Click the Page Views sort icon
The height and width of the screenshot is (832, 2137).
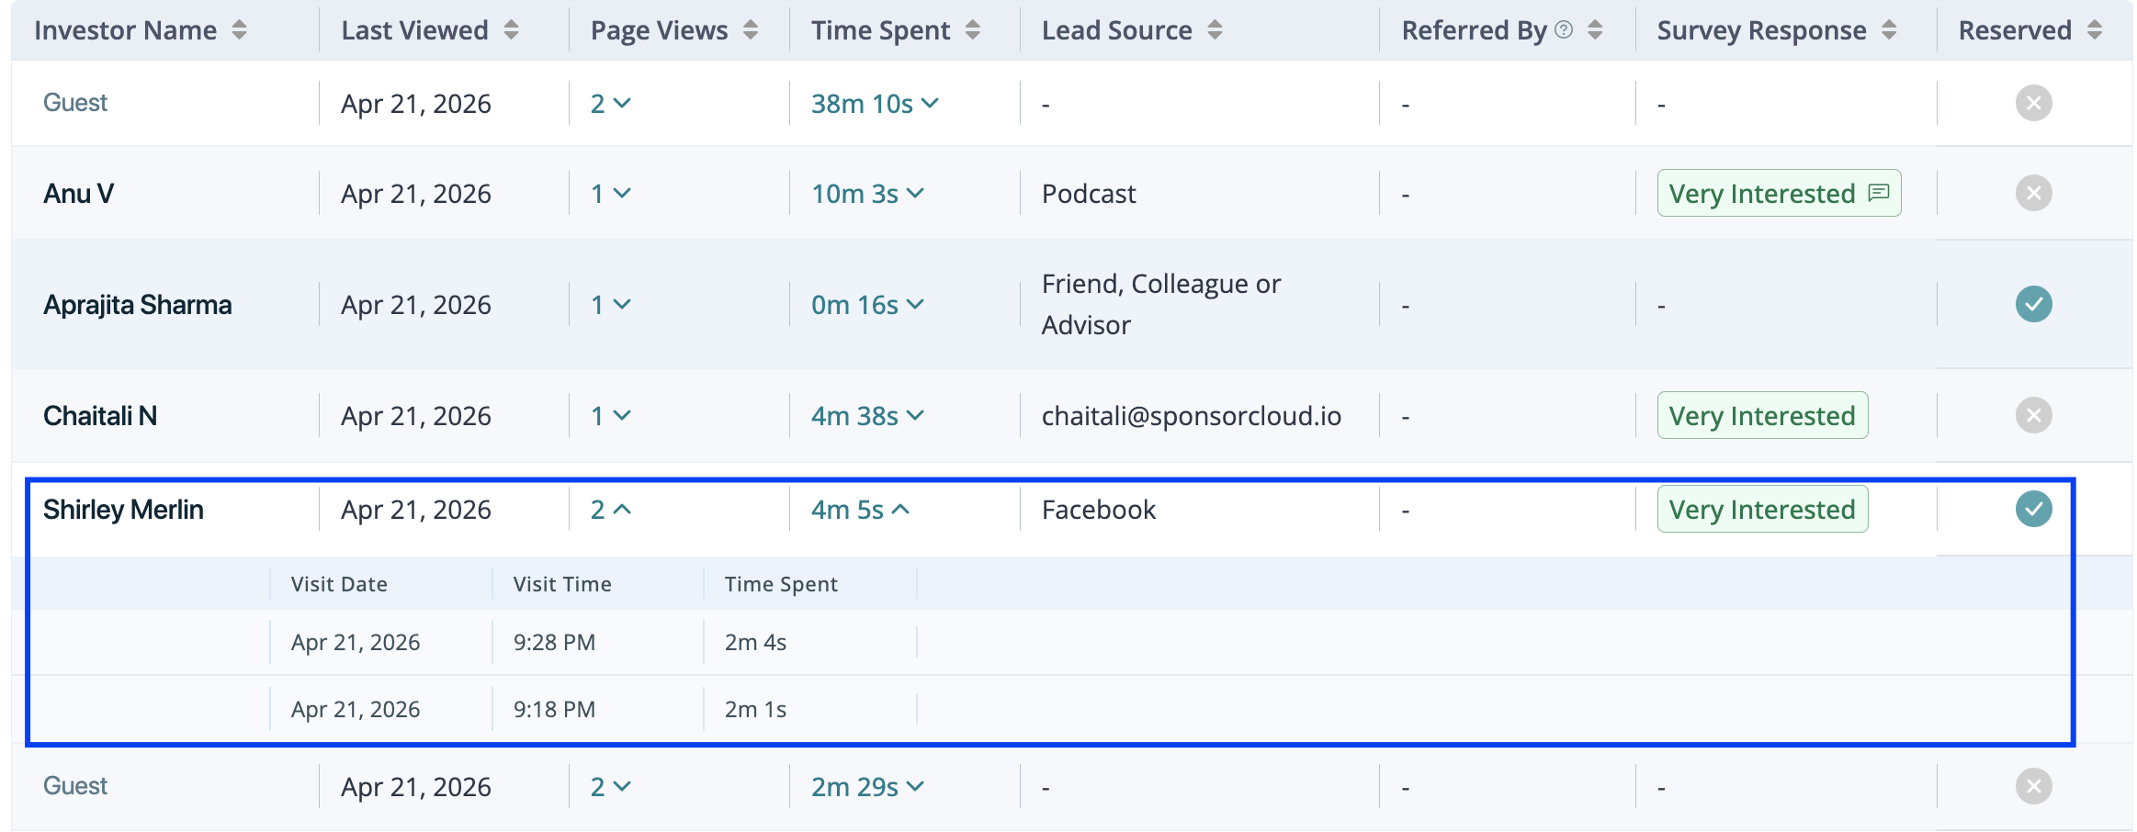coord(750,30)
